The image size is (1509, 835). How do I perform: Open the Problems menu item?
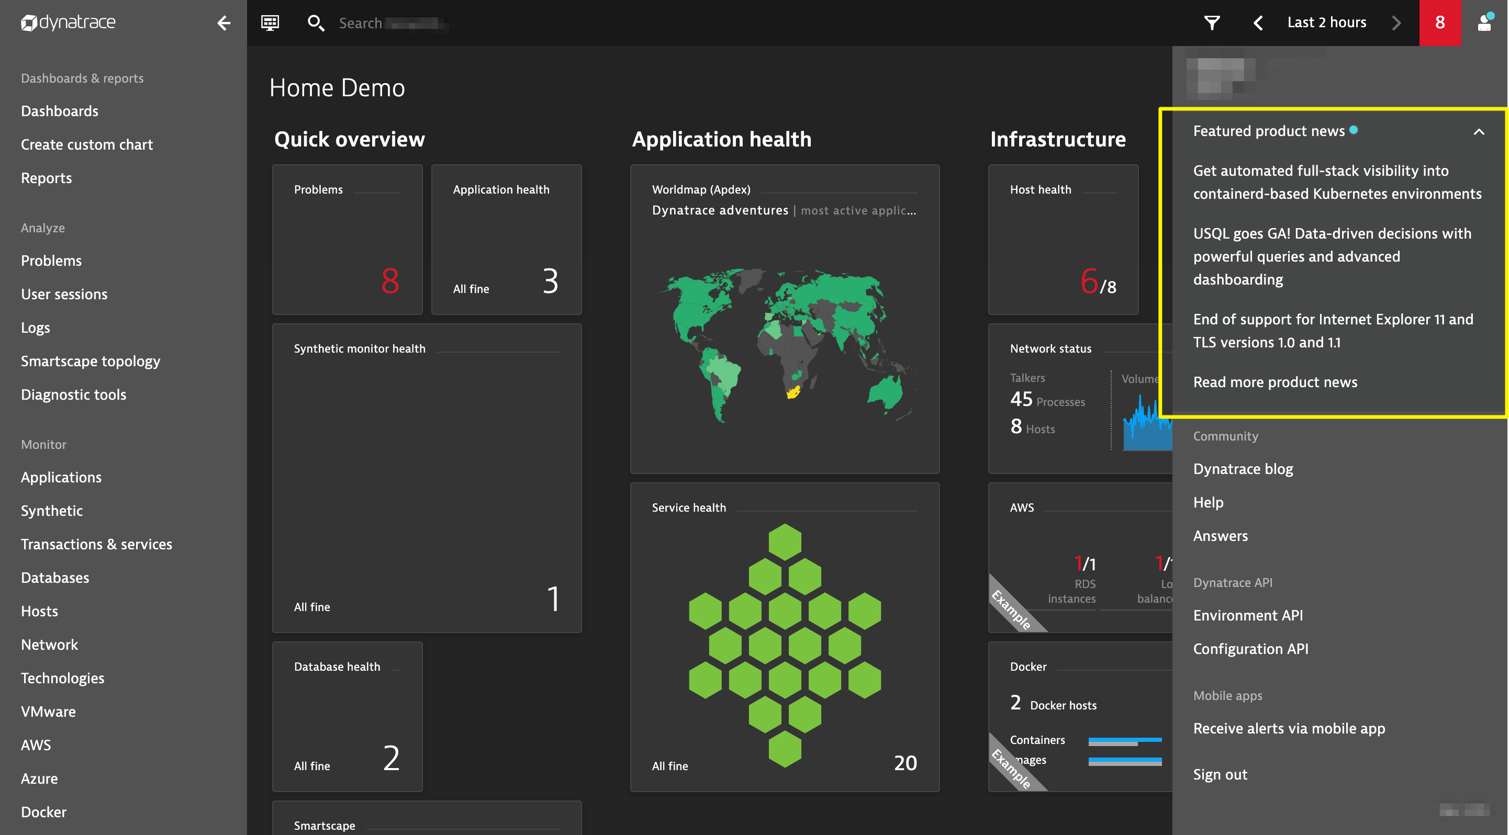point(51,260)
